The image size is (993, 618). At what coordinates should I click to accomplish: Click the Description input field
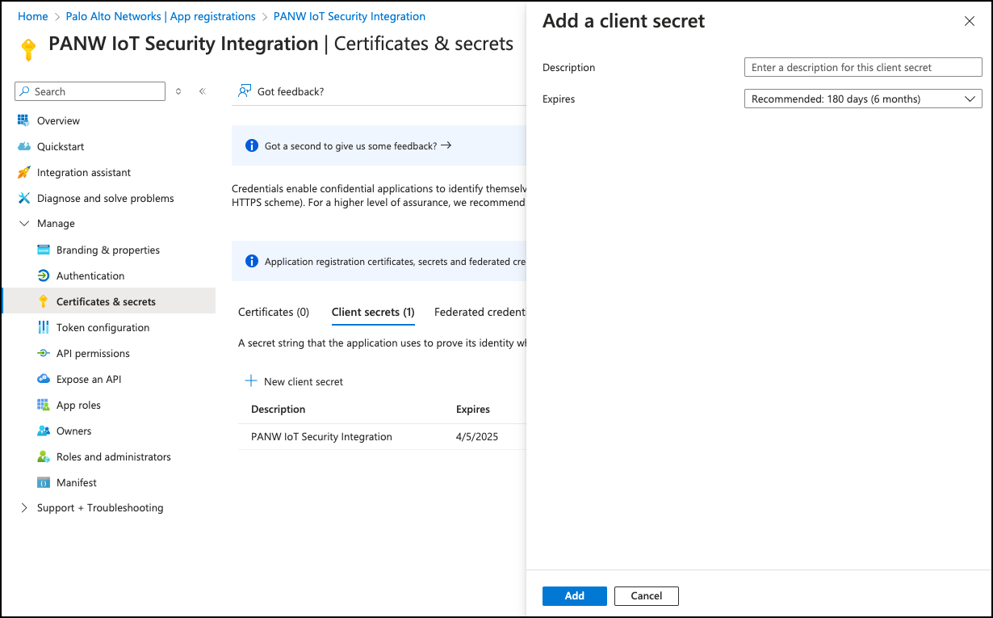pos(862,68)
